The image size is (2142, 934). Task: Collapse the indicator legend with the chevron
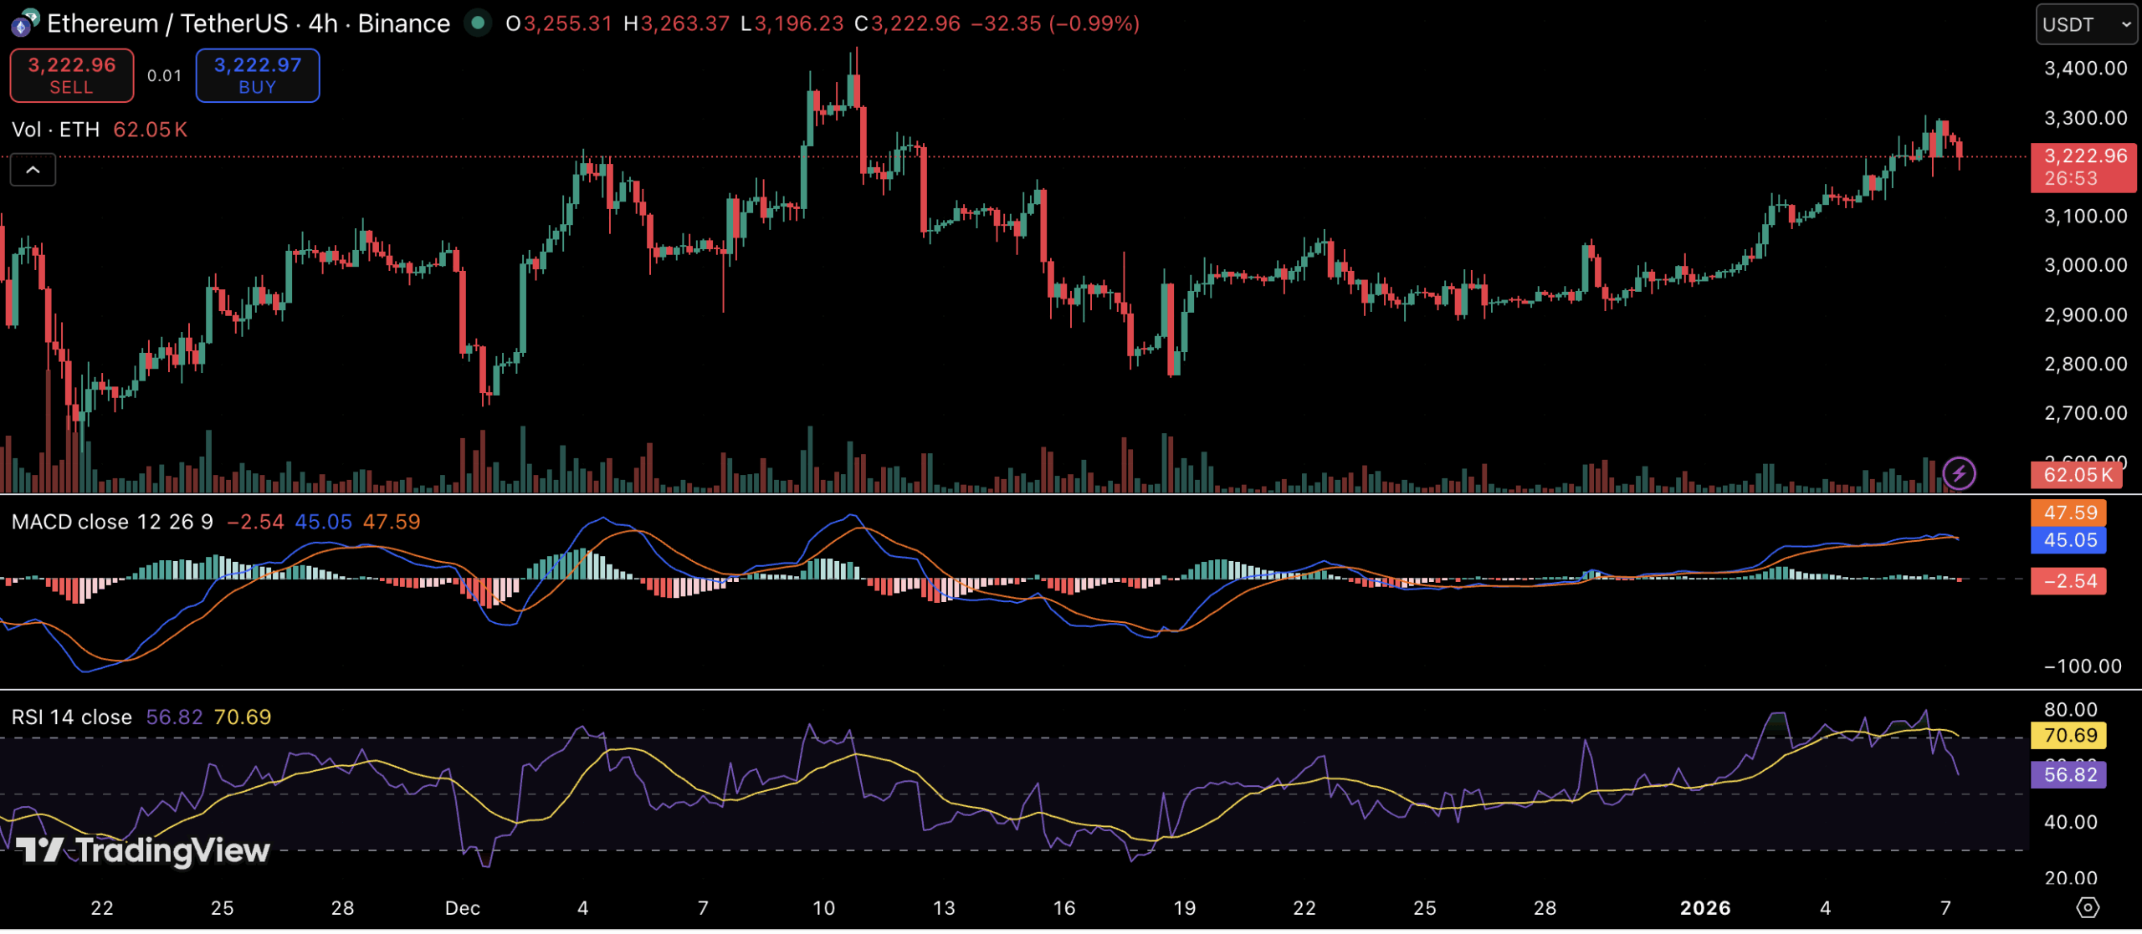coord(33,171)
